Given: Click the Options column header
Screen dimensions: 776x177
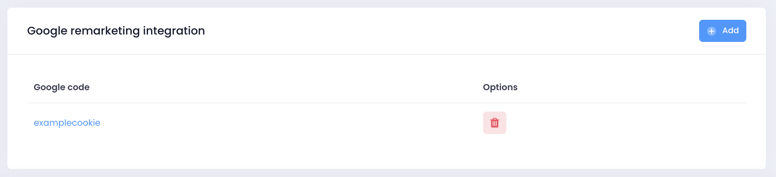Looking at the screenshot, I should tap(500, 87).
